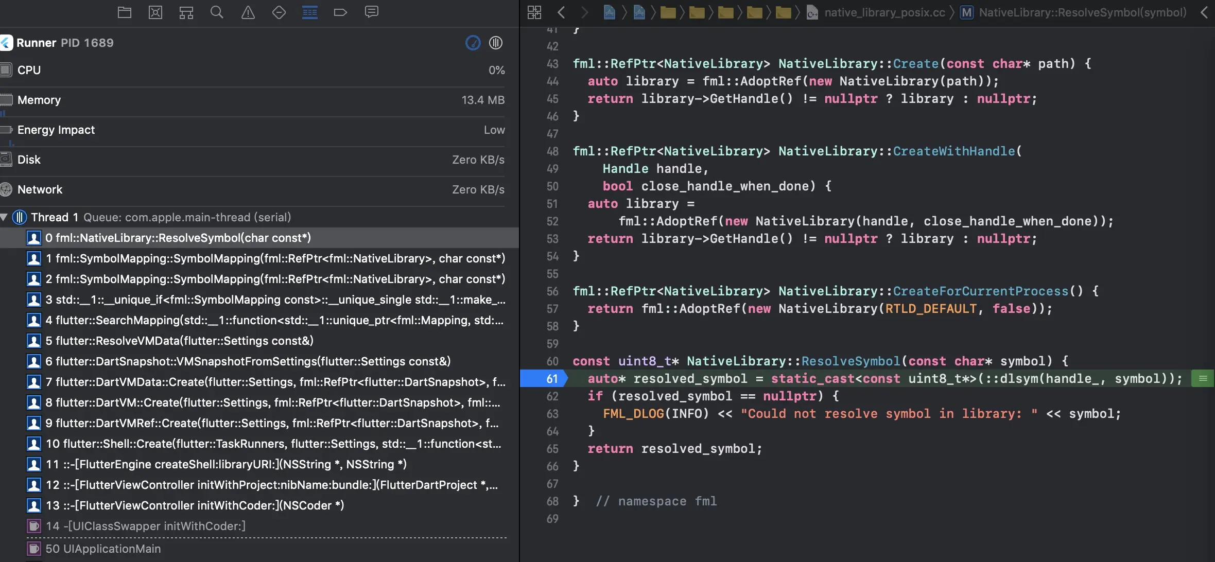Click the Memory gauge icon
Screen dimensions: 1215x562
click(x=6, y=100)
